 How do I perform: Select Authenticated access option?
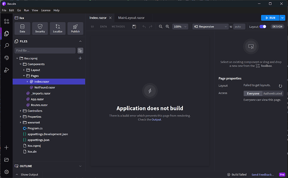[273, 94]
